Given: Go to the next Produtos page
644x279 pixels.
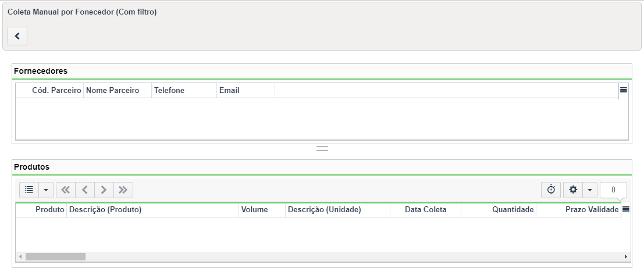Looking at the screenshot, I should pos(104,189).
